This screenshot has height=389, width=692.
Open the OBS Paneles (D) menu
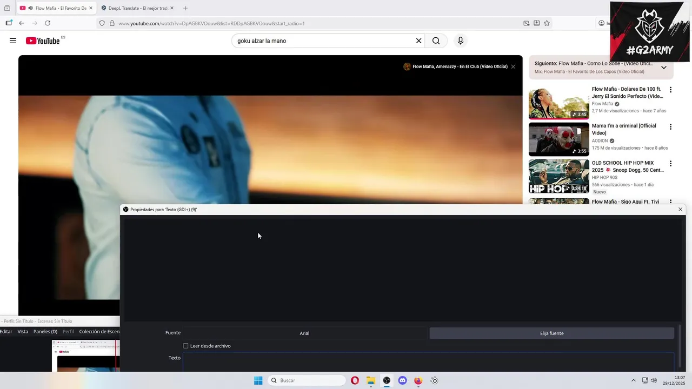[x=45, y=332]
